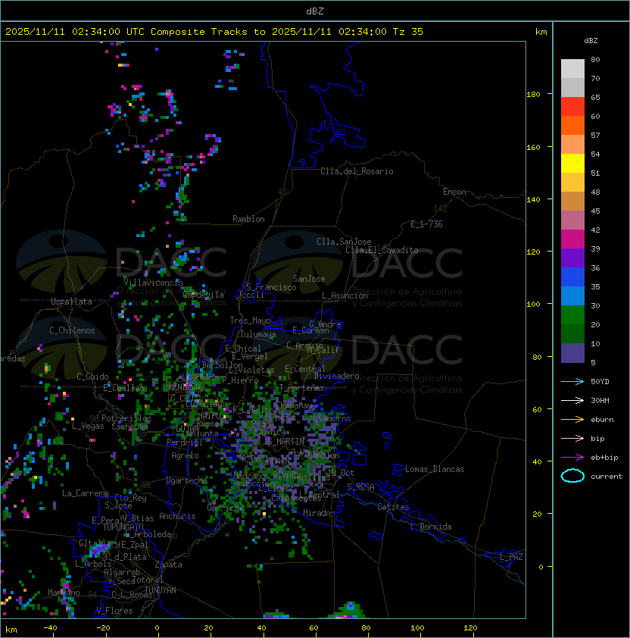
Task: Click the 'Agrelo' map label
Action: click(185, 455)
